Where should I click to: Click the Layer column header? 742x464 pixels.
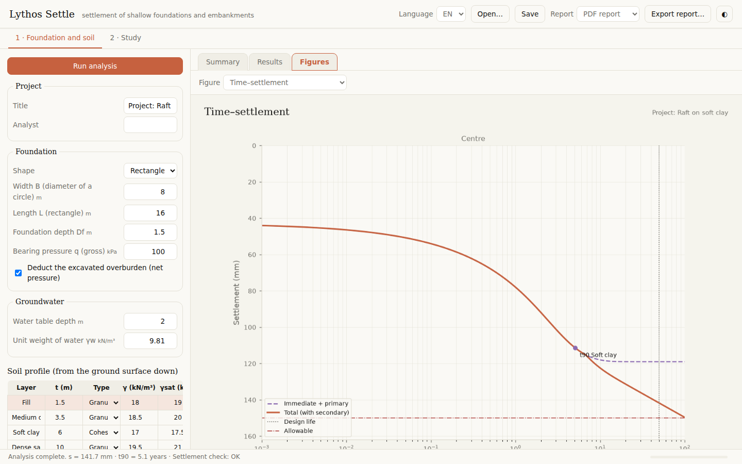pyautogui.click(x=26, y=388)
